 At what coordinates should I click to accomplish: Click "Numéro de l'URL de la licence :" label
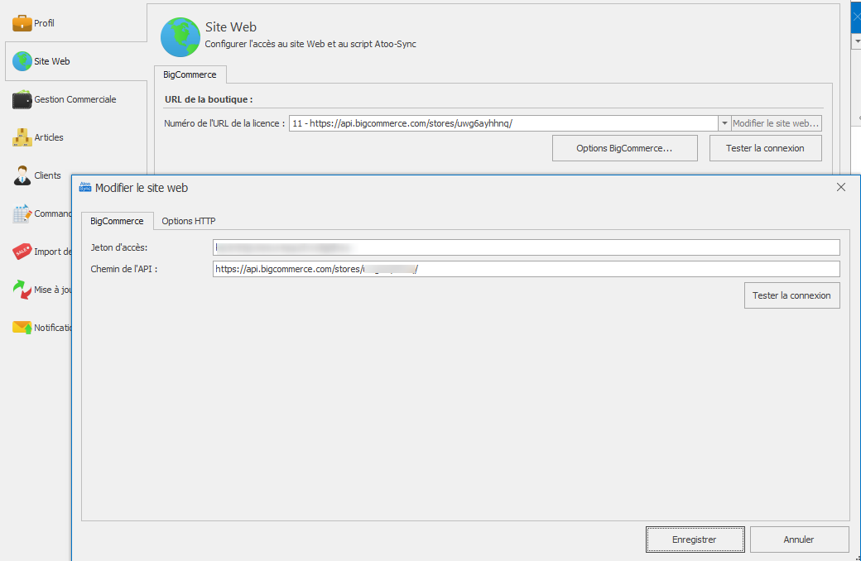[224, 123]
